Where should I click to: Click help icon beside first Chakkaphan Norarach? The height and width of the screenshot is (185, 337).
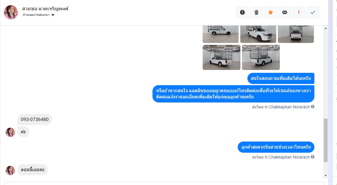(x=313, y=107)
